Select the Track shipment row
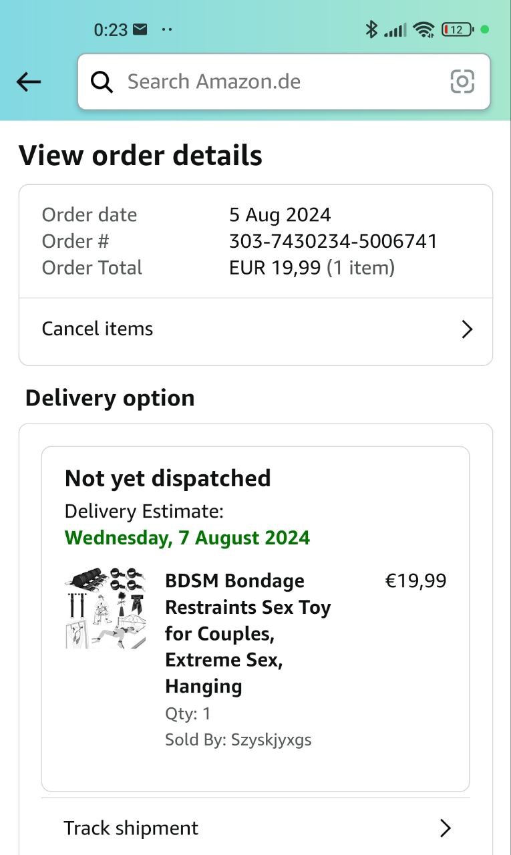This screenshot has height=855, width=511. (255, 828)
